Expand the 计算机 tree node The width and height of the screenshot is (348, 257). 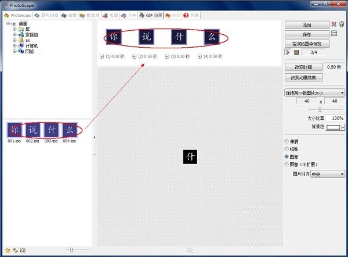point(14,46)
